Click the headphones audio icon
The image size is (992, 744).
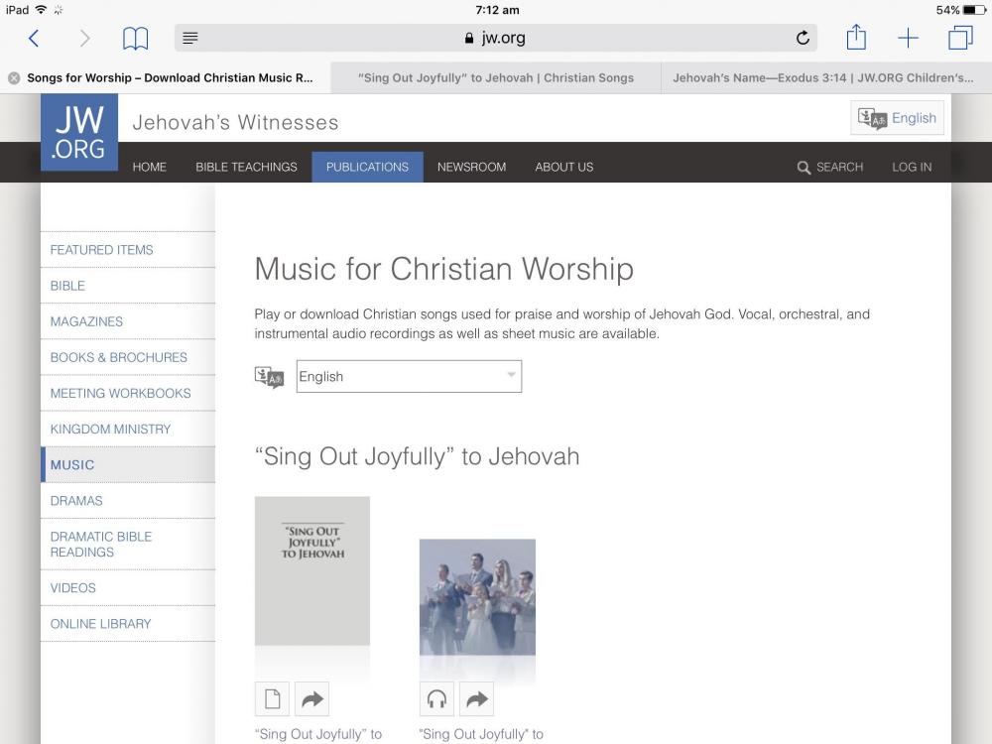click(x=436, y=699)
